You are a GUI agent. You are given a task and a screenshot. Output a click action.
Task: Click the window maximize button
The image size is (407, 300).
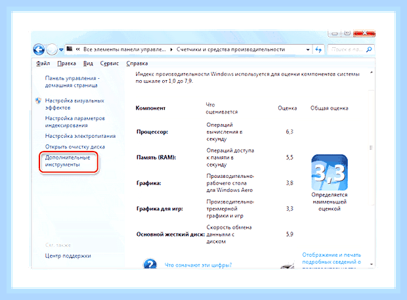[347, 33]
